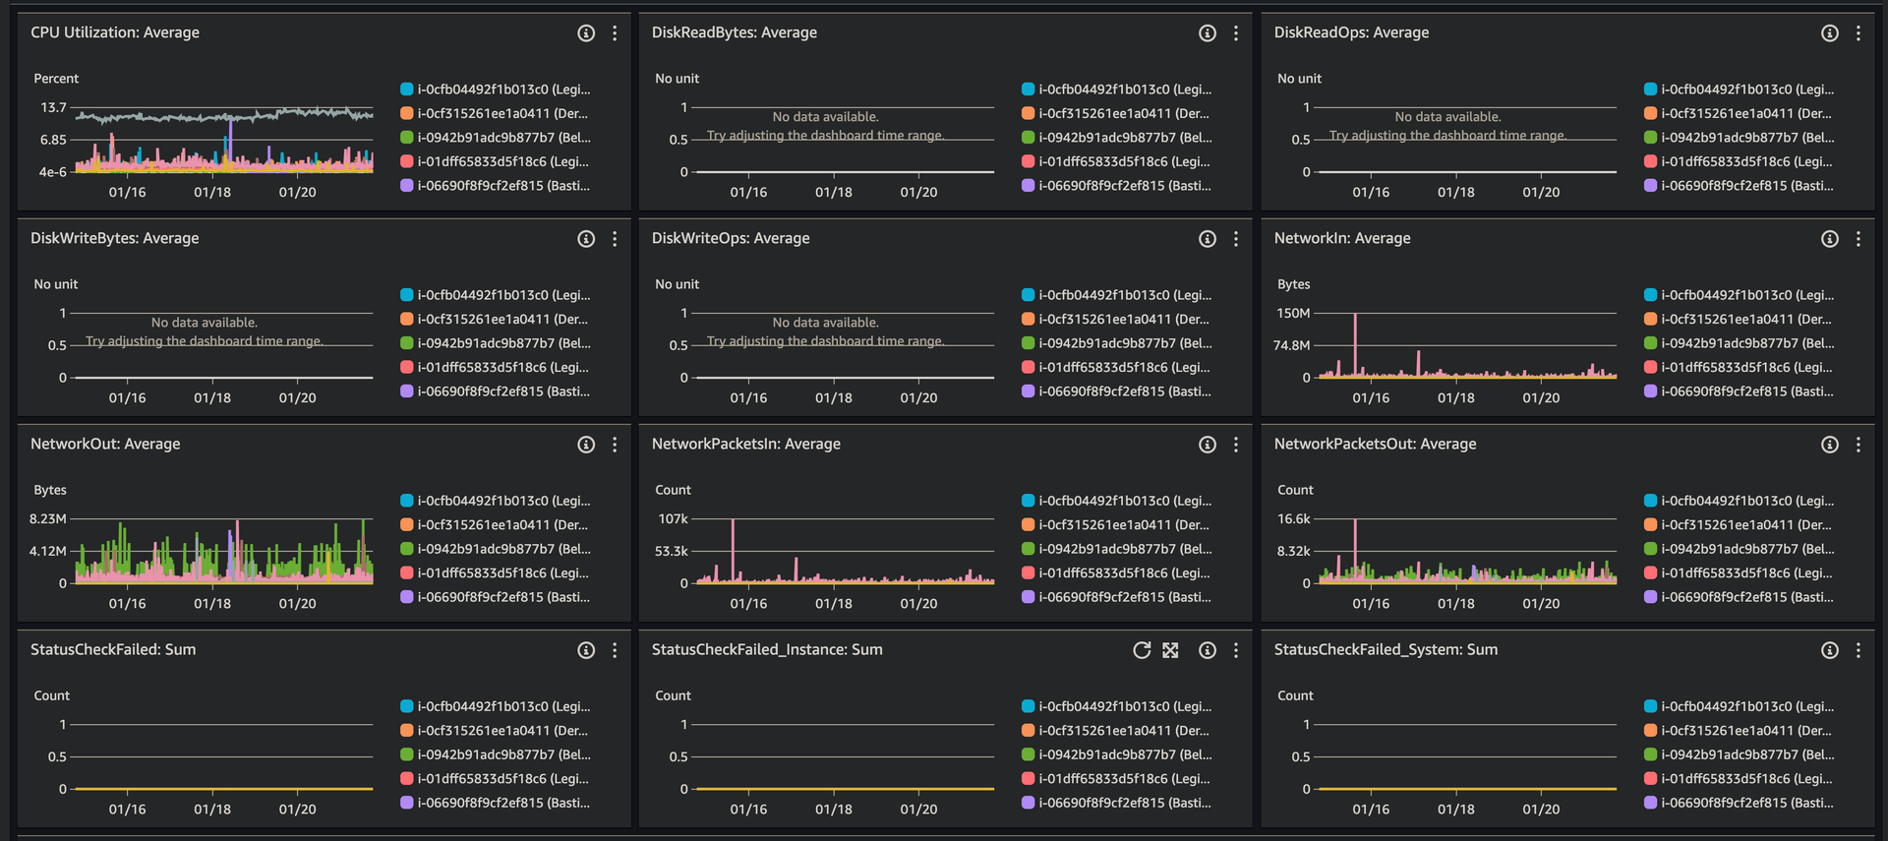This screenshot has width=1888, height=841.
Task: Click the CPU Utilization: Average title
Action: 115,32
